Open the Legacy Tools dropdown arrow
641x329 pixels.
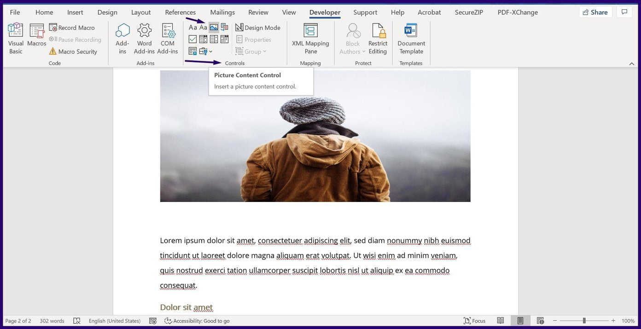tap(210, 52)
